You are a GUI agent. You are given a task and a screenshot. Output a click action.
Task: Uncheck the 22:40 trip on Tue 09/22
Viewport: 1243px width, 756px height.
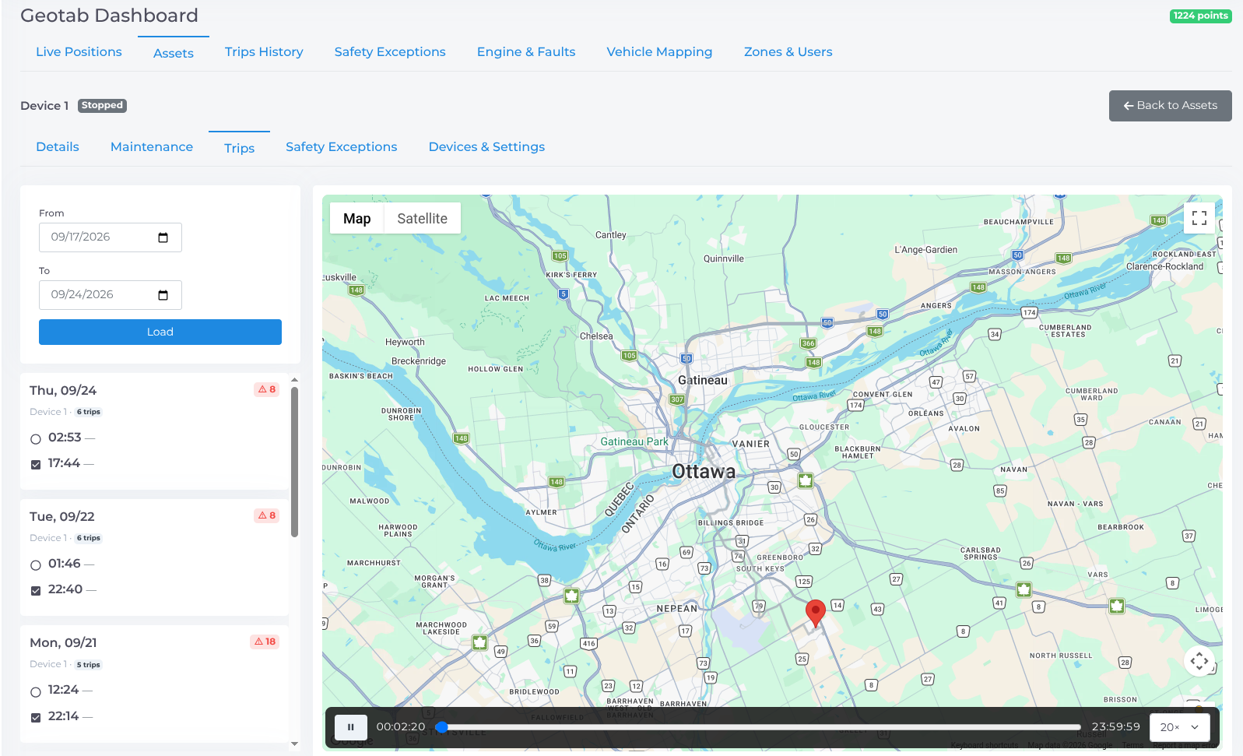click(x=35, y=591)
